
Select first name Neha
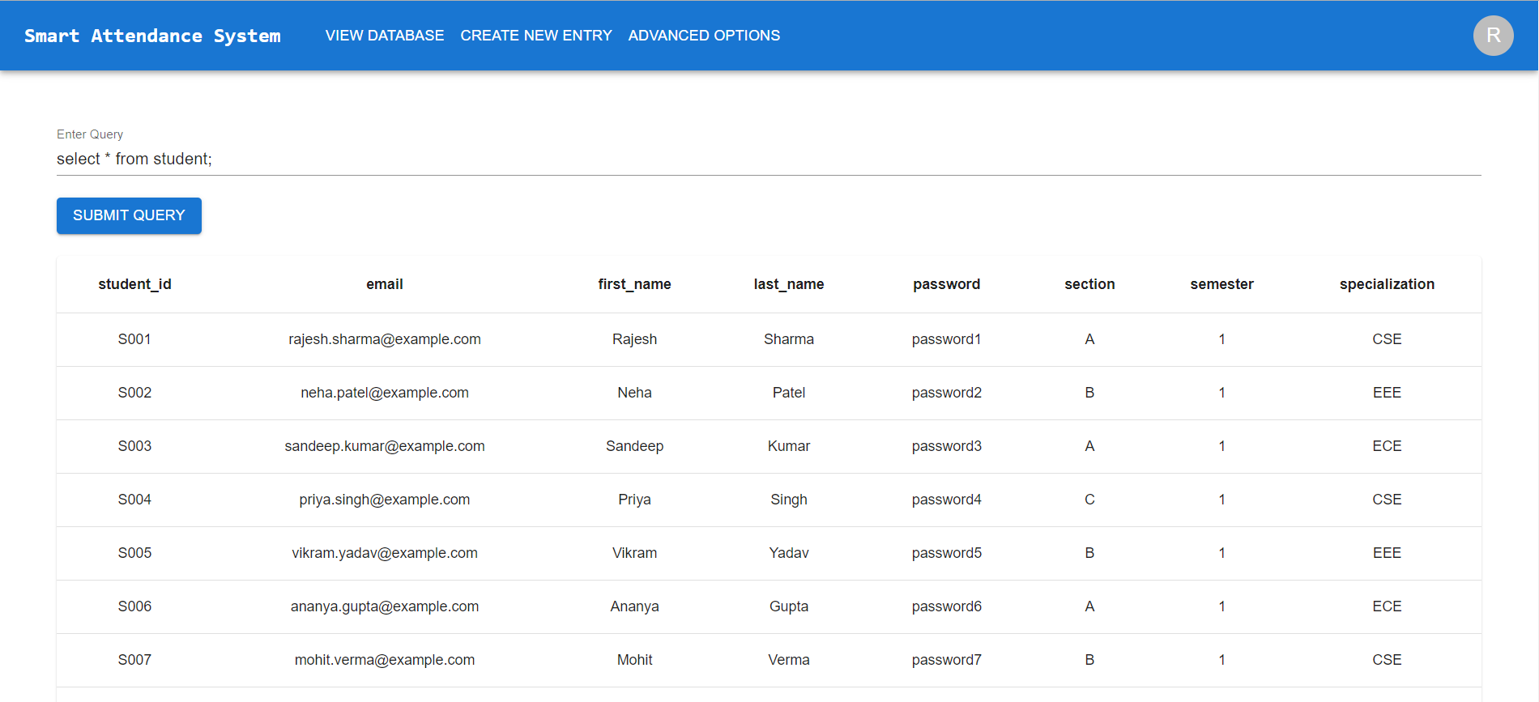coord(634,393)
